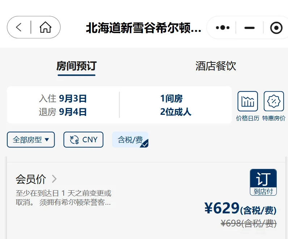Book room with 订 到店付 button
Viewport: 288px width, 239px height.
click(x=263, y=182)
